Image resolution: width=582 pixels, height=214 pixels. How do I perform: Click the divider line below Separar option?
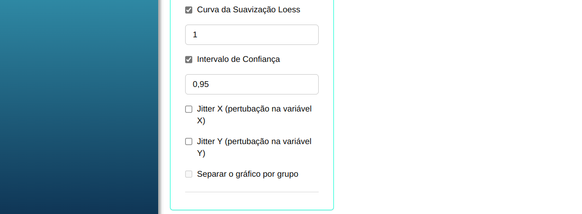tap(251, 192)
